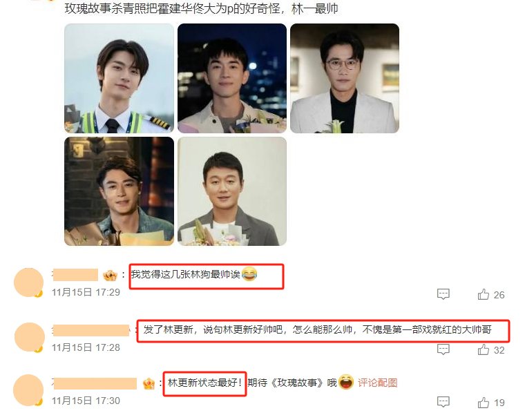Screen dimensions: 525x413
Task: Open photo of man wearing glasses
Action: coord(345,78)
